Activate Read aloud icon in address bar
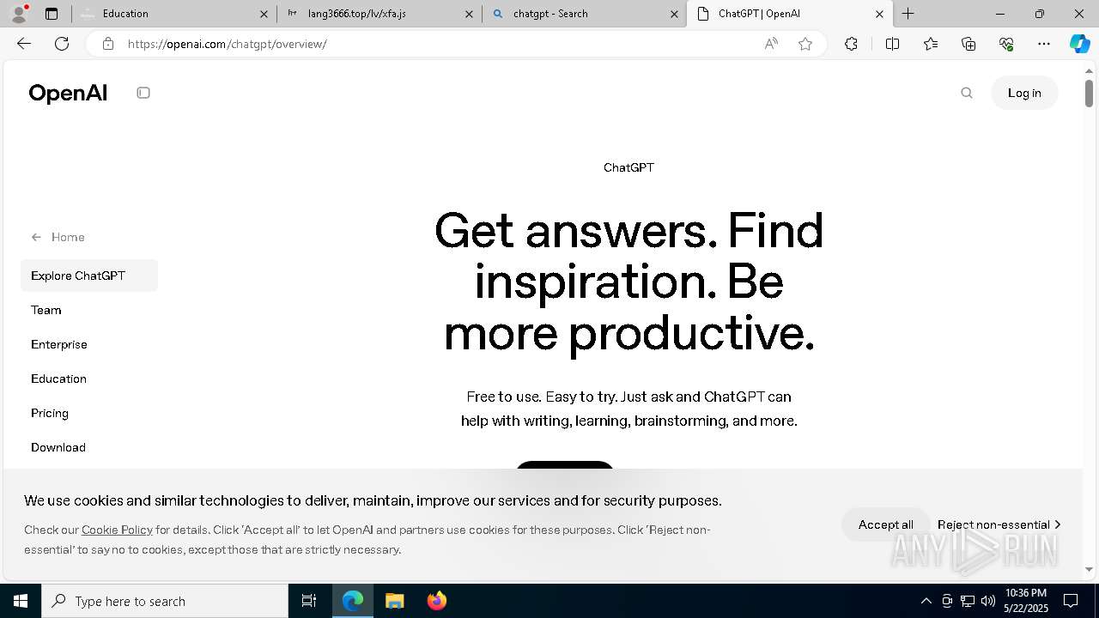 pyautogui.click(x=771, y=44)
